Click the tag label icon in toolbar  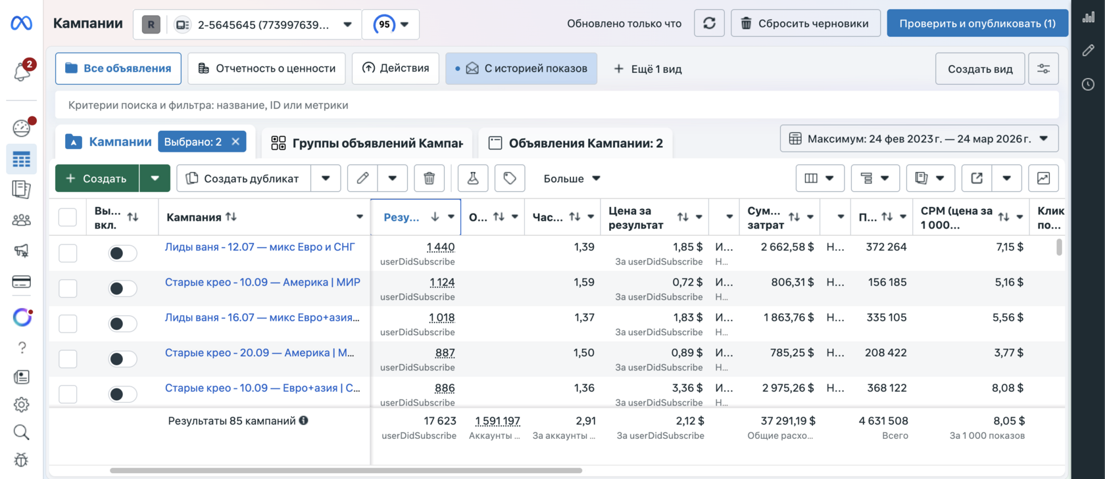[x=510, y=178]
